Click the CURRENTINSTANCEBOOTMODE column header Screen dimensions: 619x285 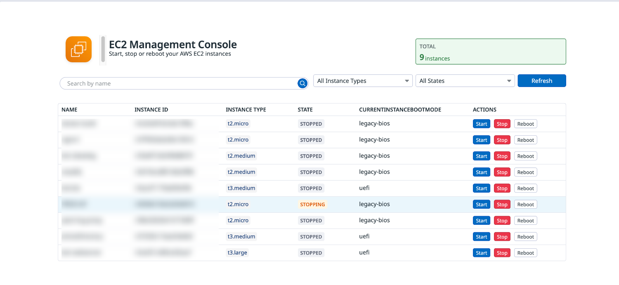(x=400, y=110)
